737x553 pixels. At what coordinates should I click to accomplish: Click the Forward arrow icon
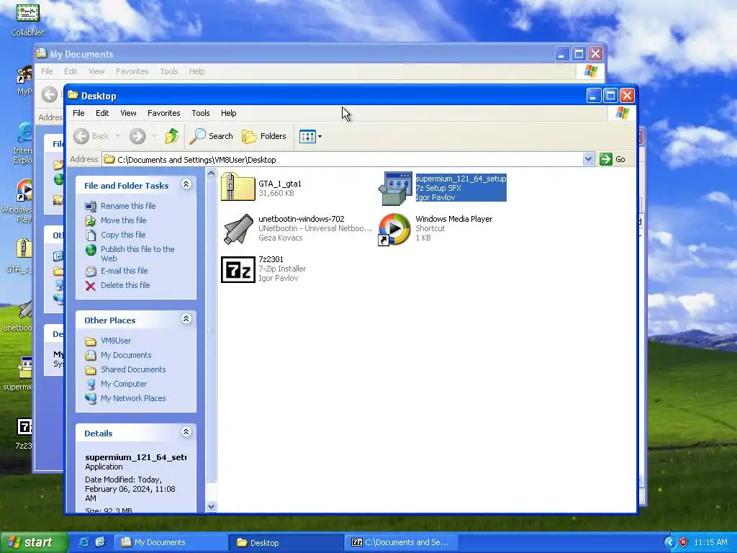click(137, 136)
